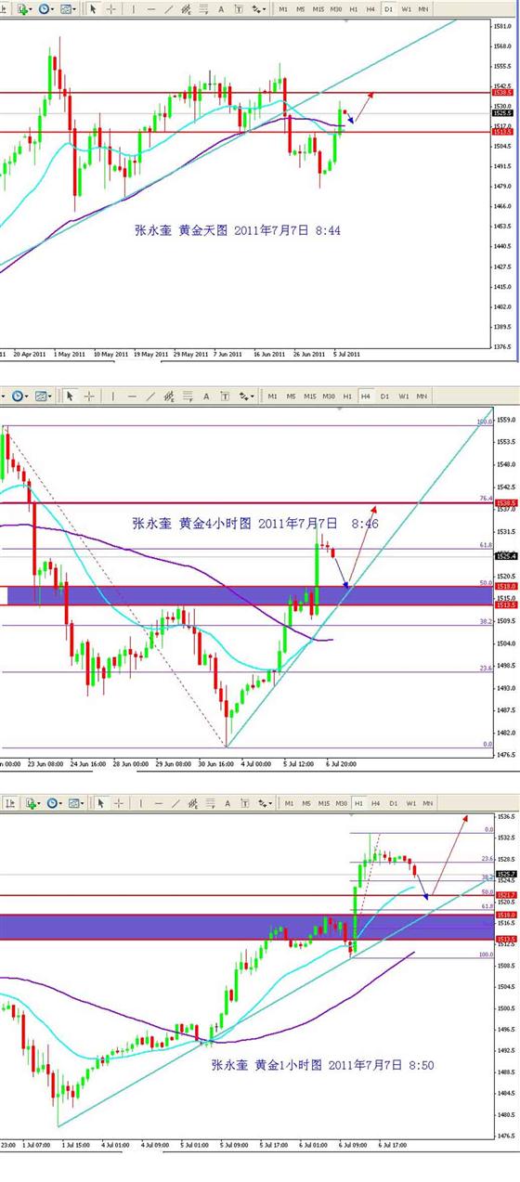Image resolution: width=520 pixels, height=1182 pixels.
Task: Click the M1 button on the middle chart toolbar
Action: pos(273,396)
